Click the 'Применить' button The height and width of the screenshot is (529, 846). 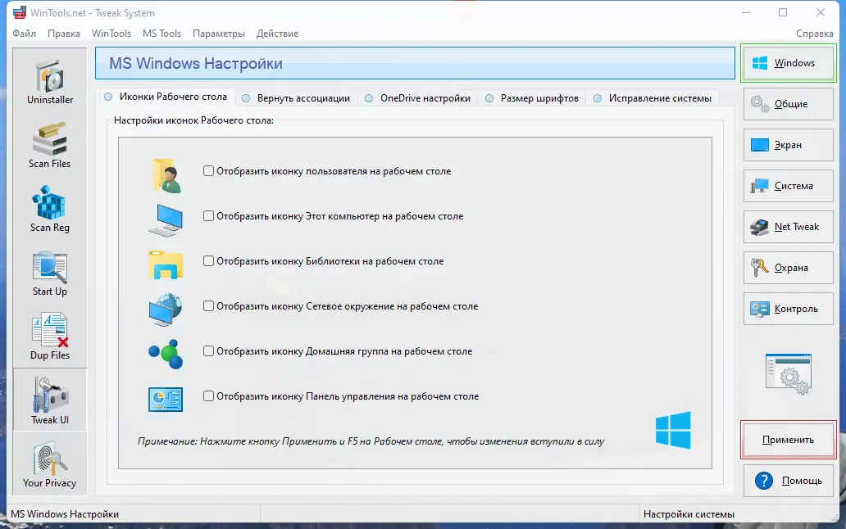[x=789, y=440]
